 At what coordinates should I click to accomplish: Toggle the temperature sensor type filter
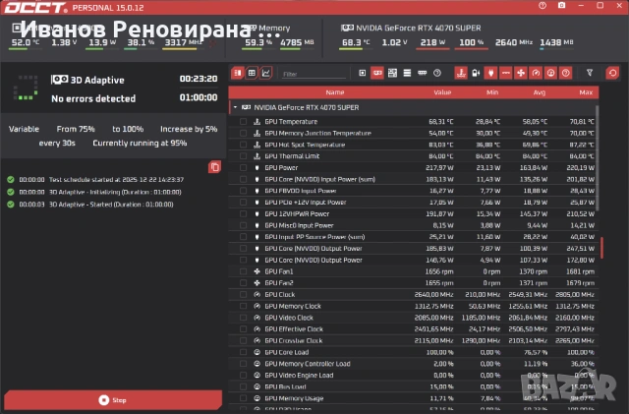(x=461, y=73)
